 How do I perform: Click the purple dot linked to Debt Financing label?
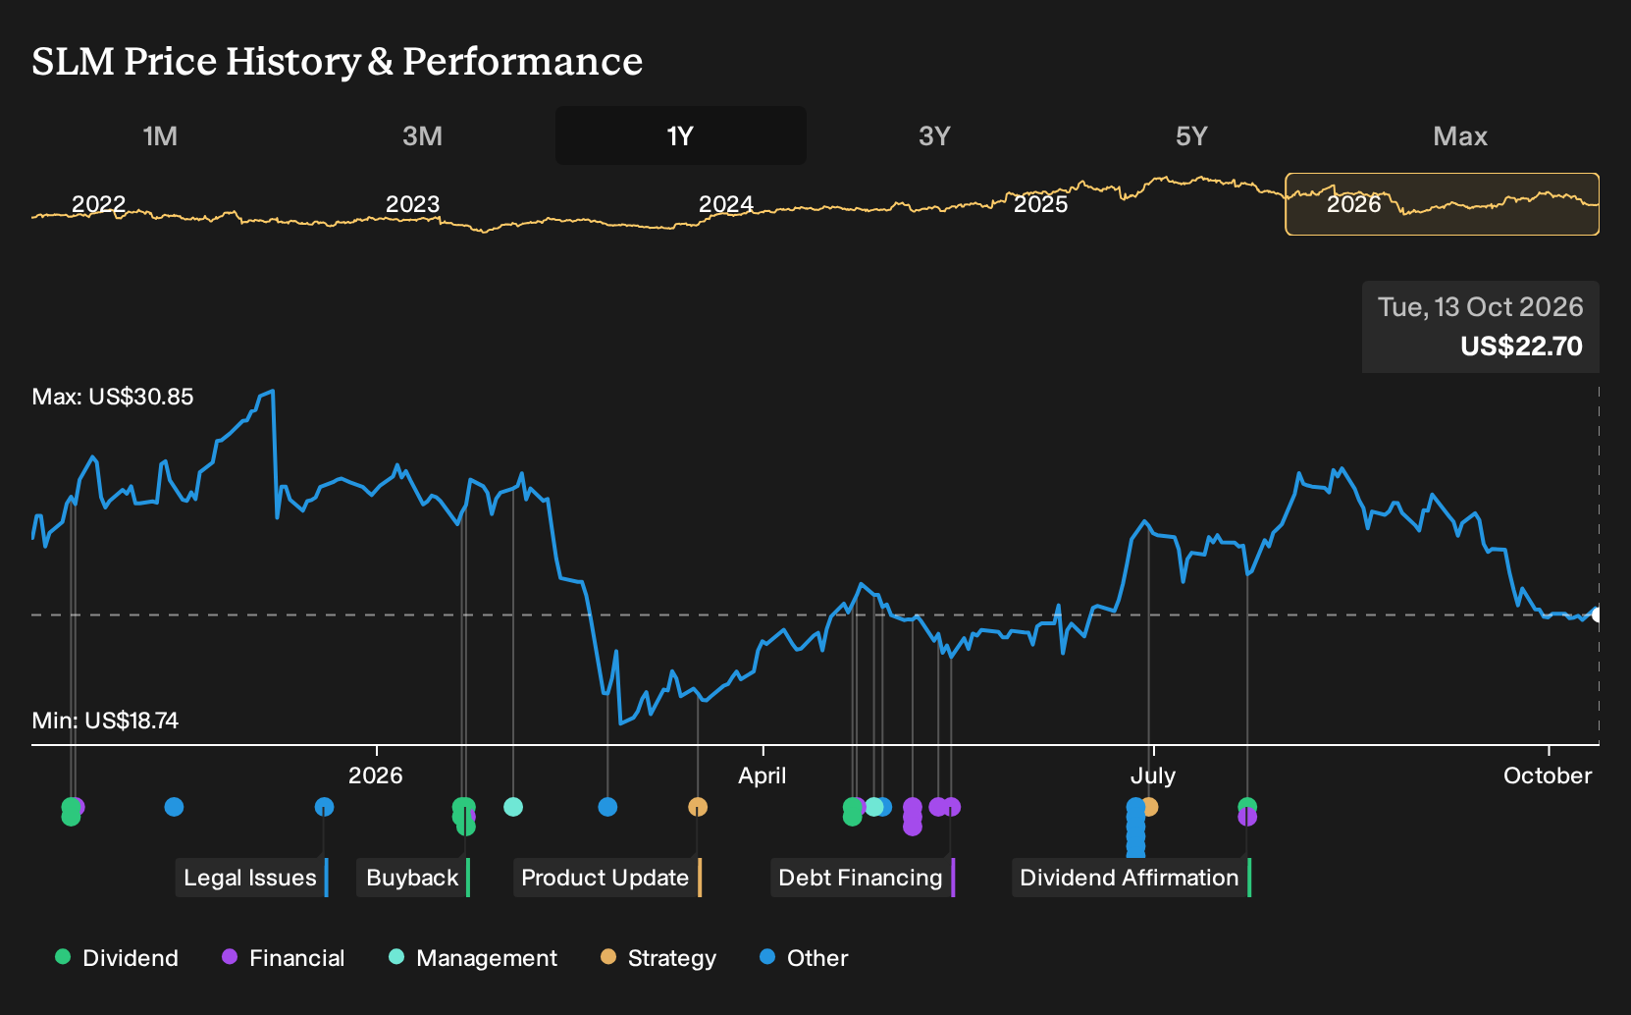(x=952, y=807)
